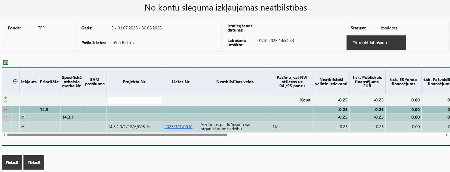The image size is (450, 172).
Task: Click left arrow of horizontal scrollbar
Action: click(4, 135)
